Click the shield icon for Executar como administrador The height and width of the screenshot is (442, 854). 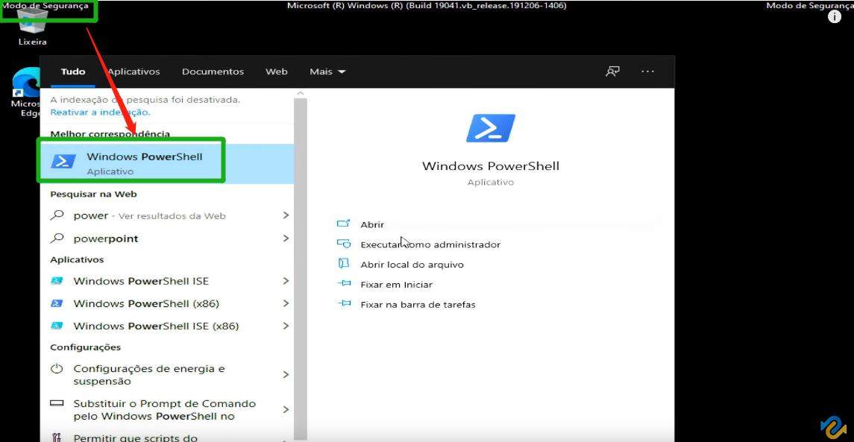point(343,244)
